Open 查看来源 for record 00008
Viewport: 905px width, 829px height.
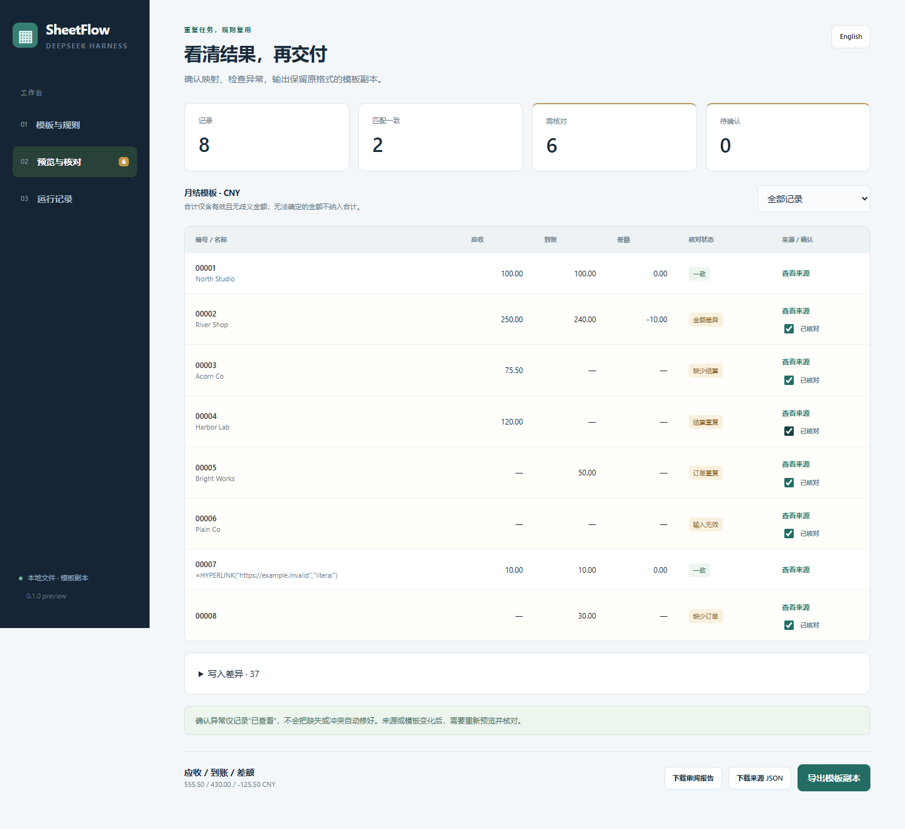click(x=796, y=607)
